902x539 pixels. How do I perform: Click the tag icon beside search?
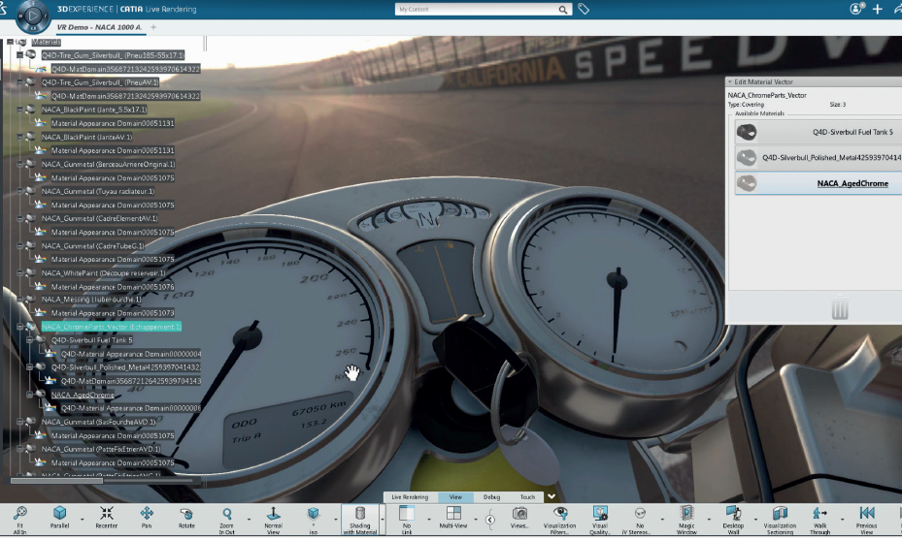(584, 9)
